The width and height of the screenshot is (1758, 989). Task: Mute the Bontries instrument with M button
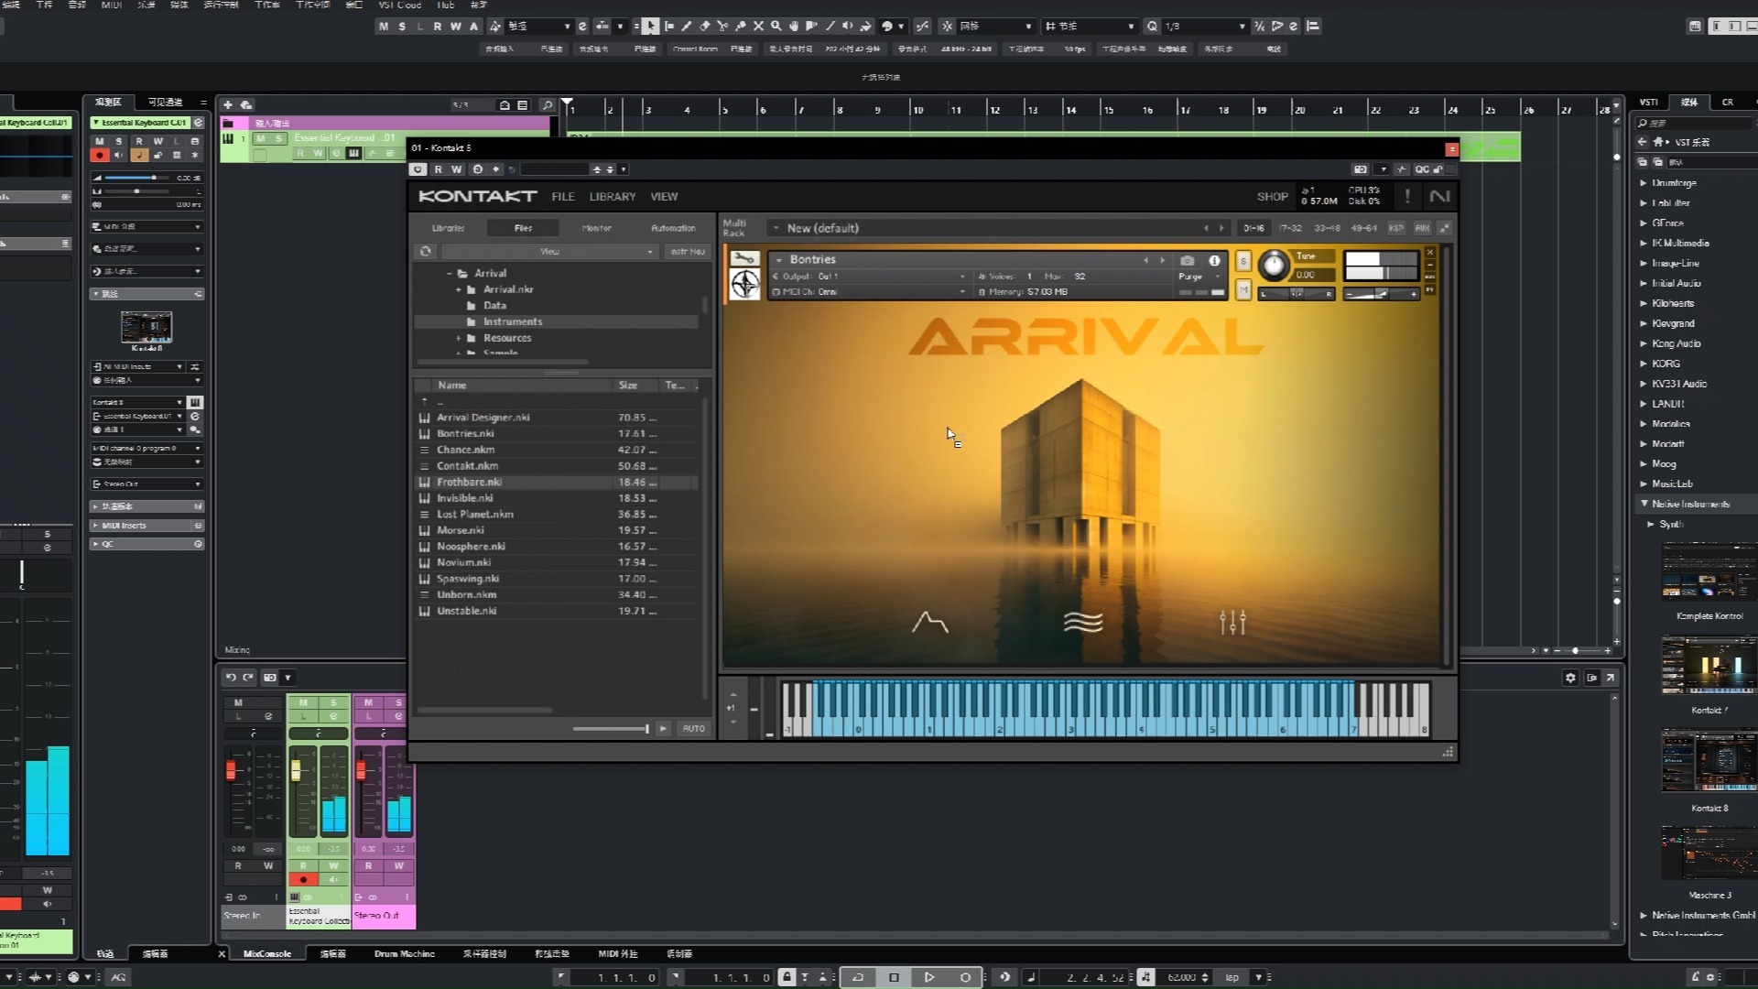coord(1243,290)
